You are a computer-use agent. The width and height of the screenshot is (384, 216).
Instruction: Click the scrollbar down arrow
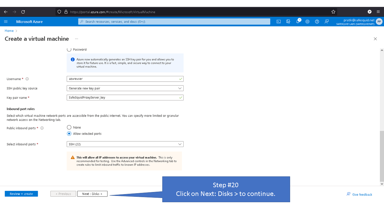(382, 184)
